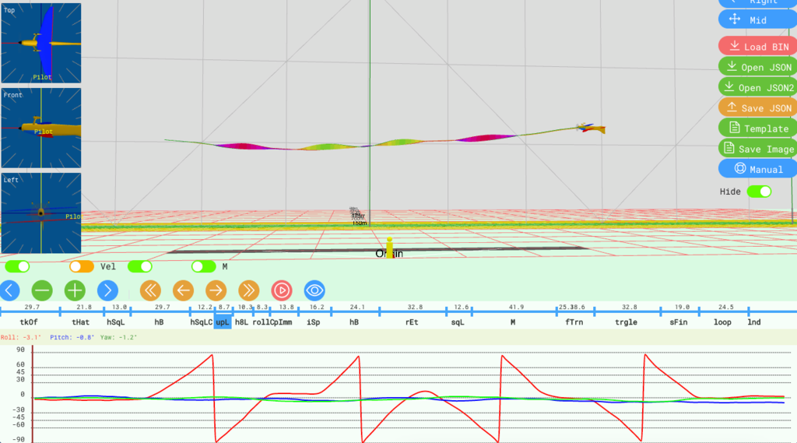
Task: Click the Yaw: -1.2° readout
Action: point(118,337)
